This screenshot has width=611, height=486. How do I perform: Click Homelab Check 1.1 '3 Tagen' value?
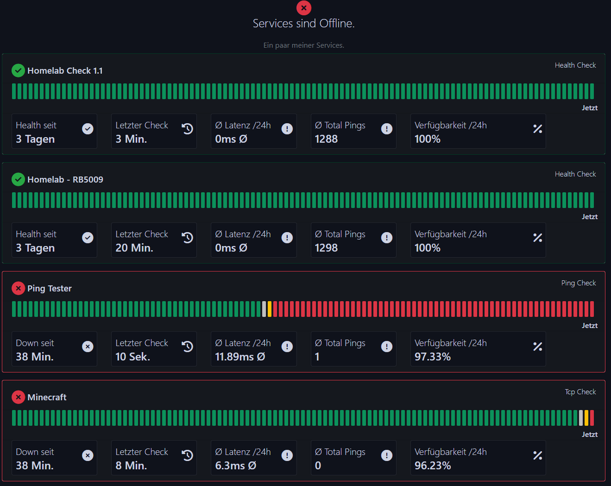[x=35, y=140]
